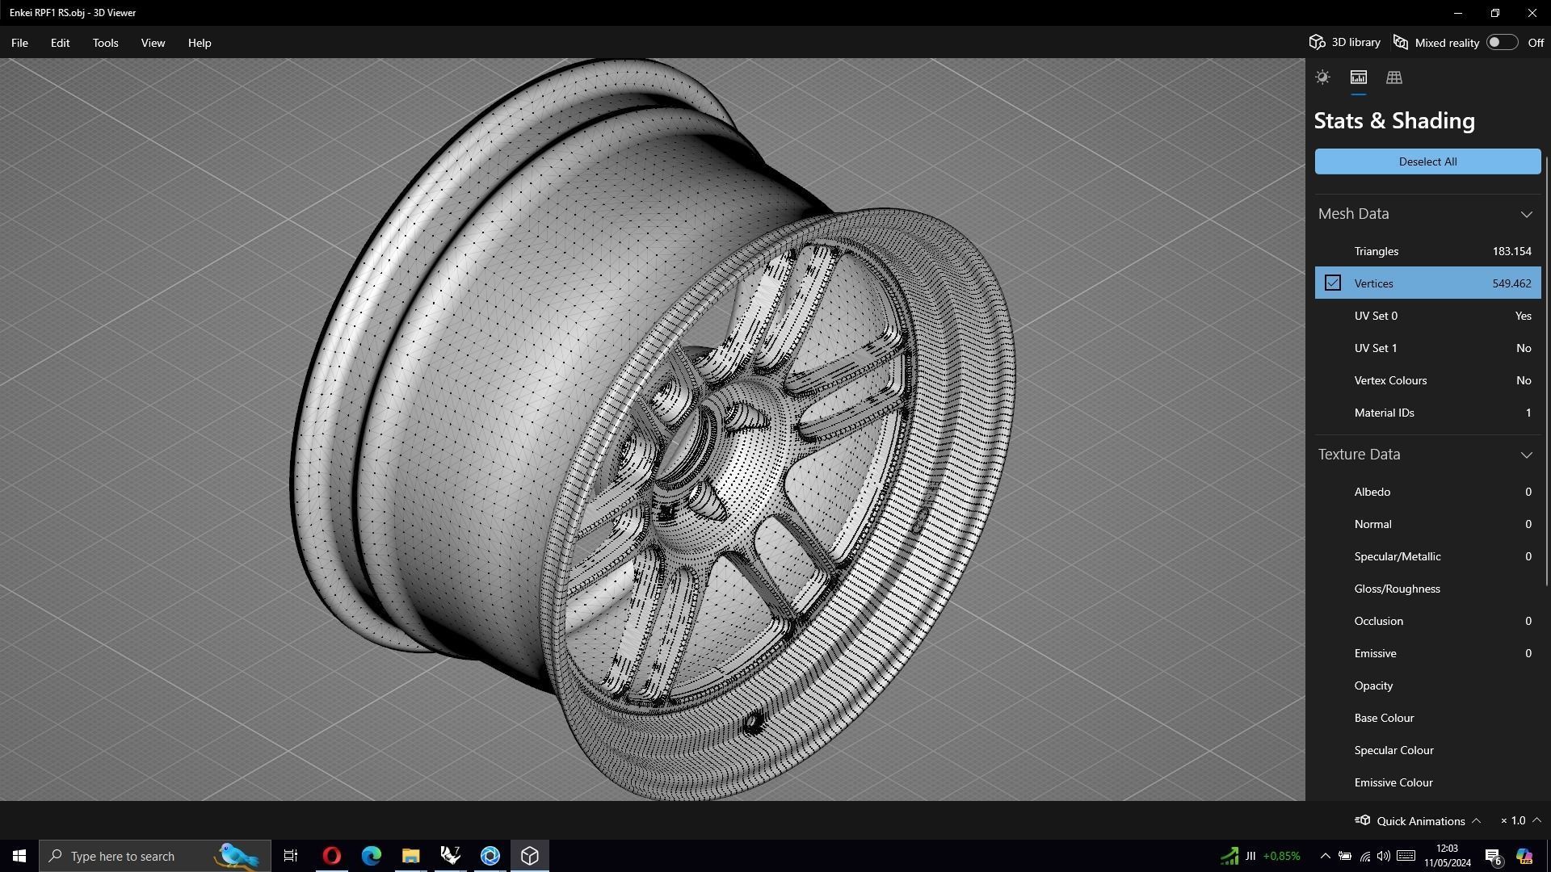Open the Copilot icon in taskbar corner

tap(1524, 856)
